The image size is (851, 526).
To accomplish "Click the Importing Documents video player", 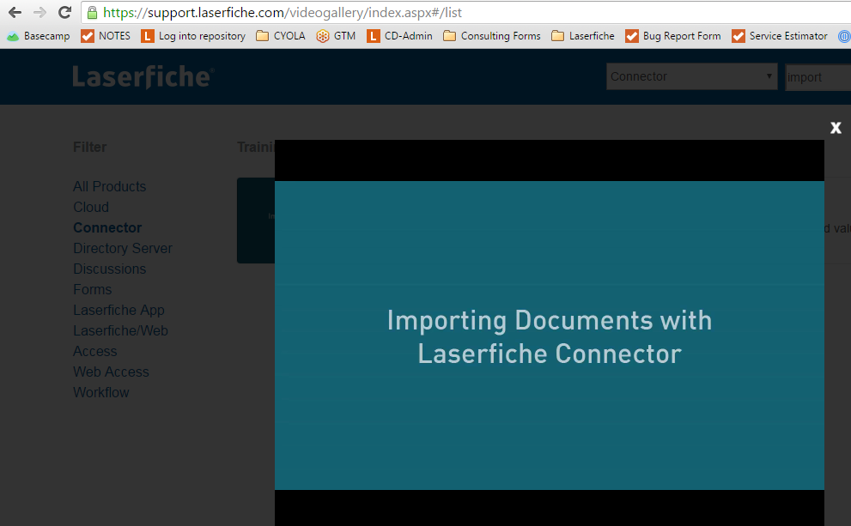I will click(x=550, y=333).
